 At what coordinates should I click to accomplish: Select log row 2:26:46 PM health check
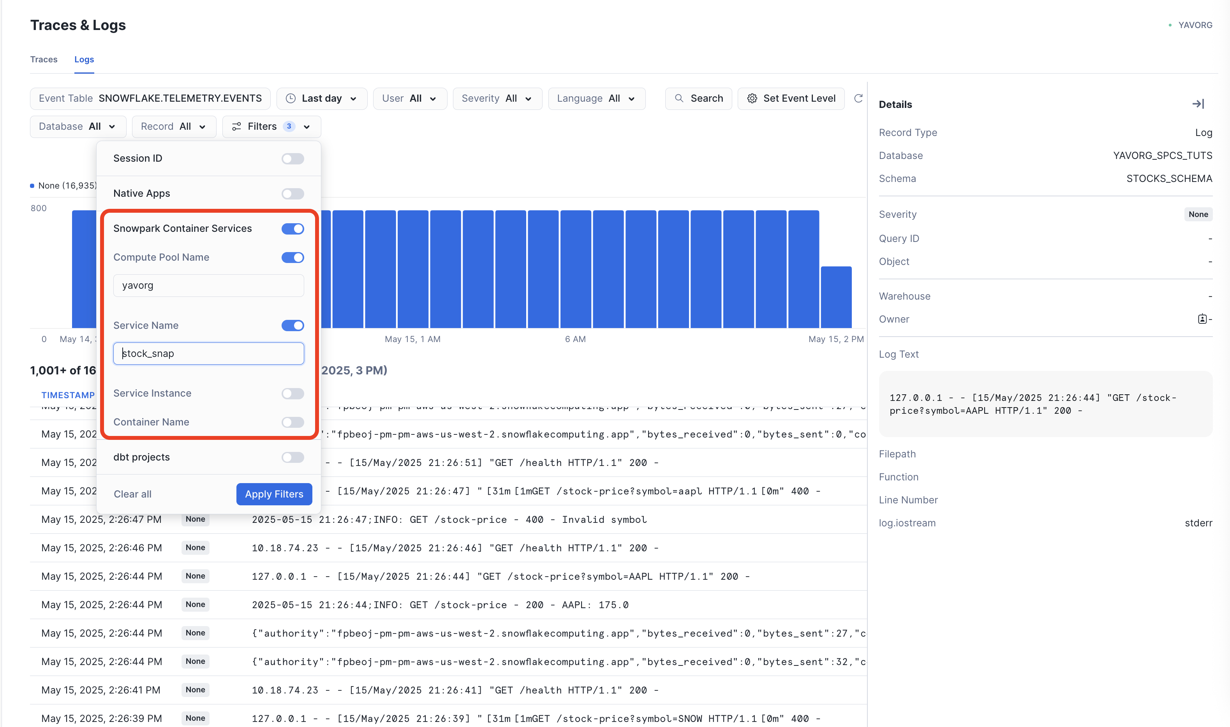[448, 548]
